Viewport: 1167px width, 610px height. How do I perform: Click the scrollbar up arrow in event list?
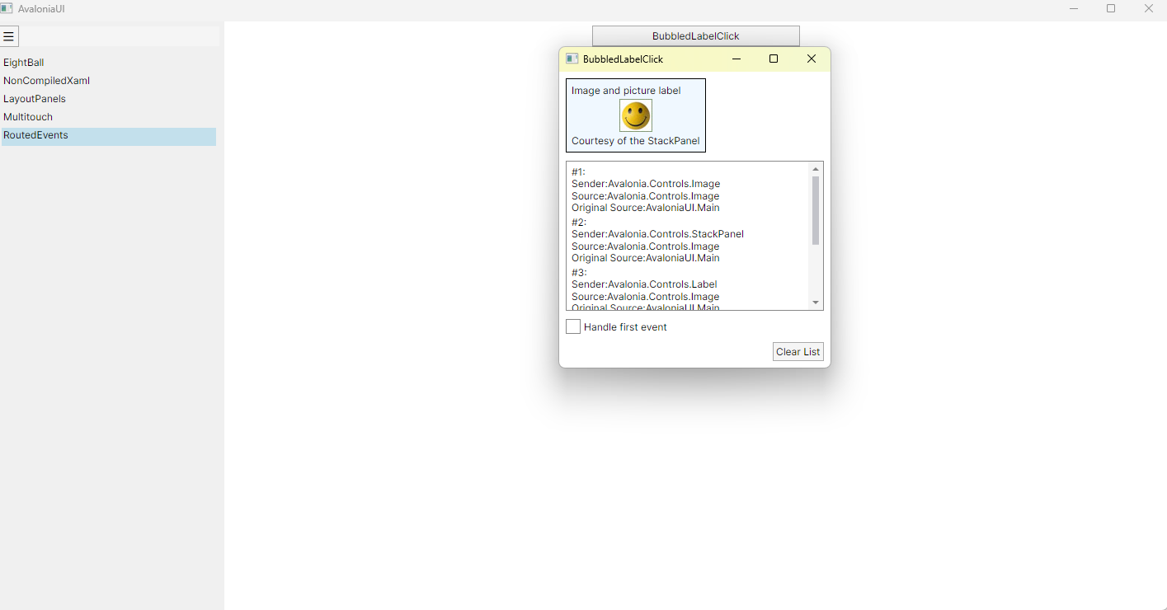(816, 169)
